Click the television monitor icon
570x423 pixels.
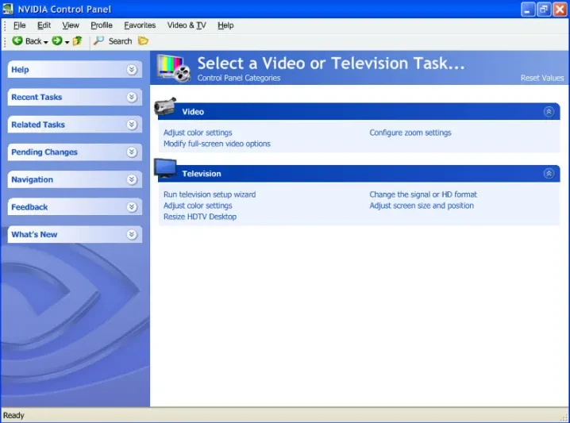[x=165, y=168]
